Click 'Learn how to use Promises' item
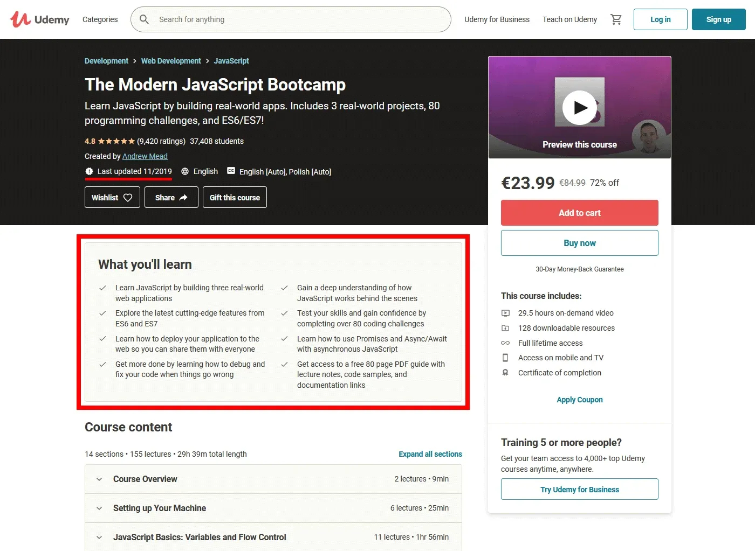The image size is (755, 551). [x=372, y=344]
